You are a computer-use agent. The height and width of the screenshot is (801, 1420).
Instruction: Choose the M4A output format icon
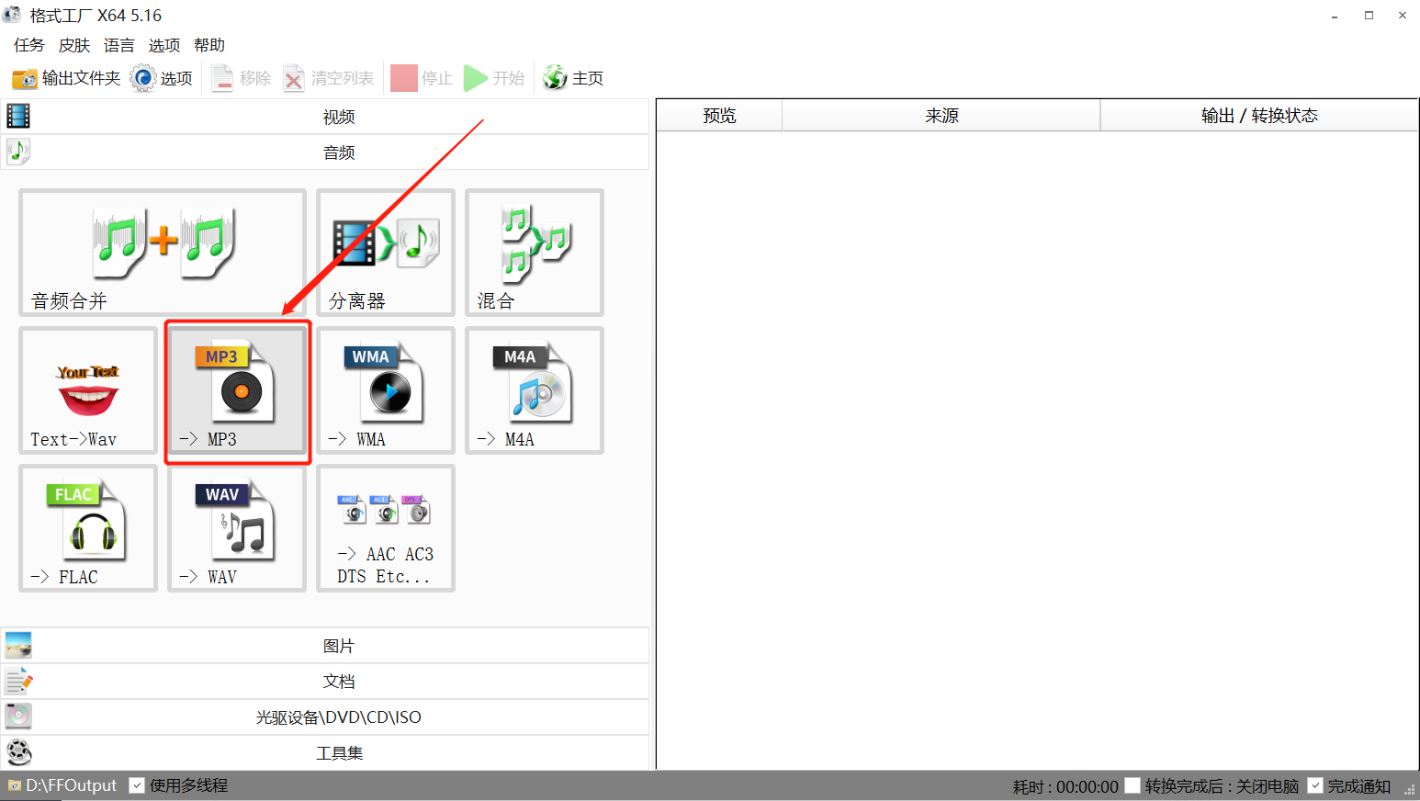click(535, 390)
